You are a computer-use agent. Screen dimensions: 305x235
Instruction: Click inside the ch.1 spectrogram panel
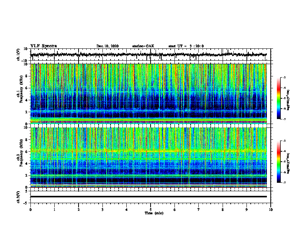pyautogui.click(x=148, y=94)
